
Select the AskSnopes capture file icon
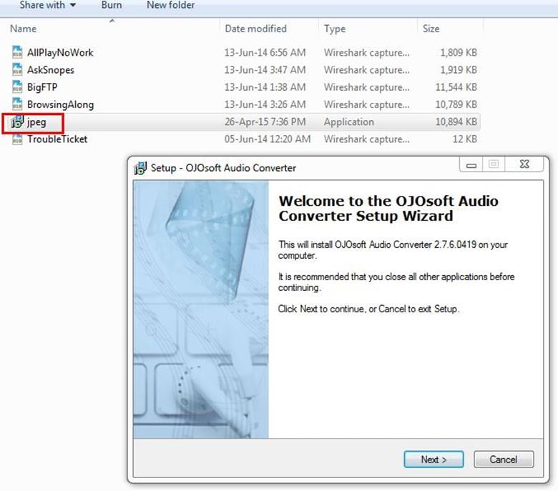click(x=17, y=70)
